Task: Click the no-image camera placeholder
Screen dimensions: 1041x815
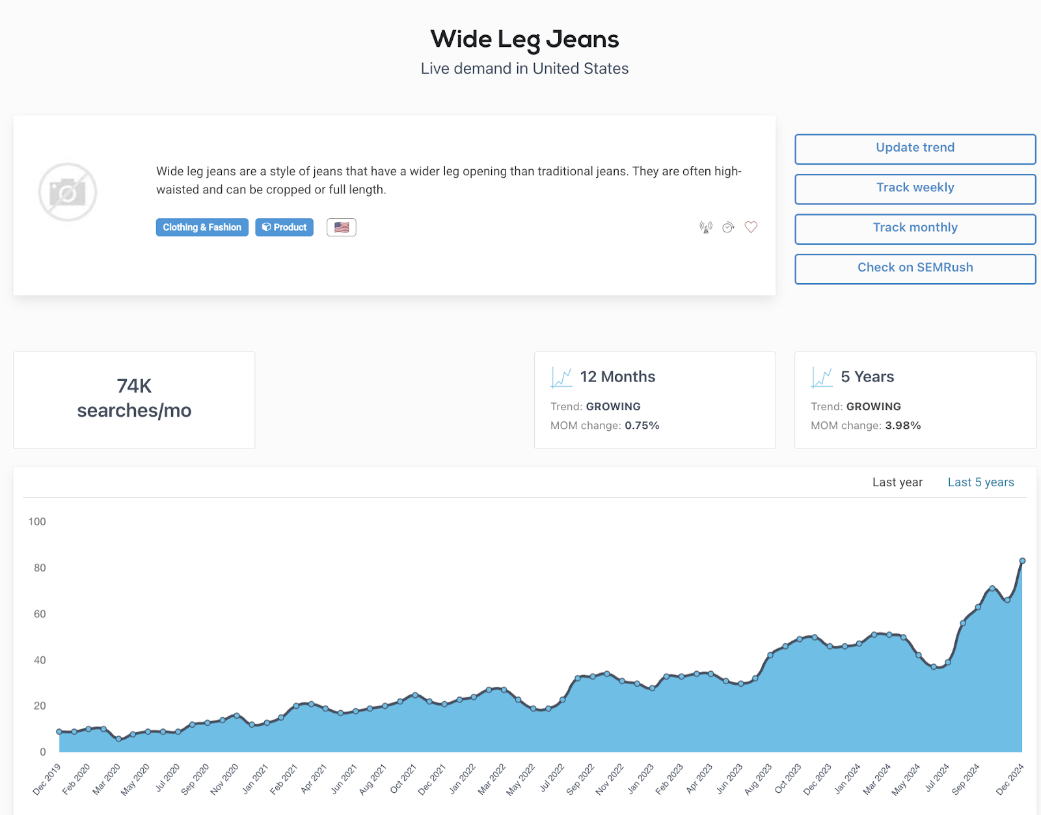Action: click(68, 192)
